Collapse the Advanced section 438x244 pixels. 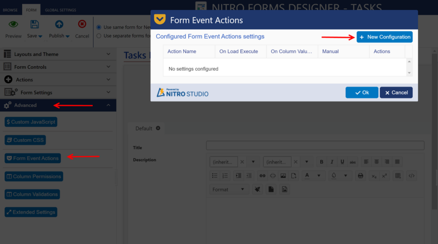coord(108,105)
